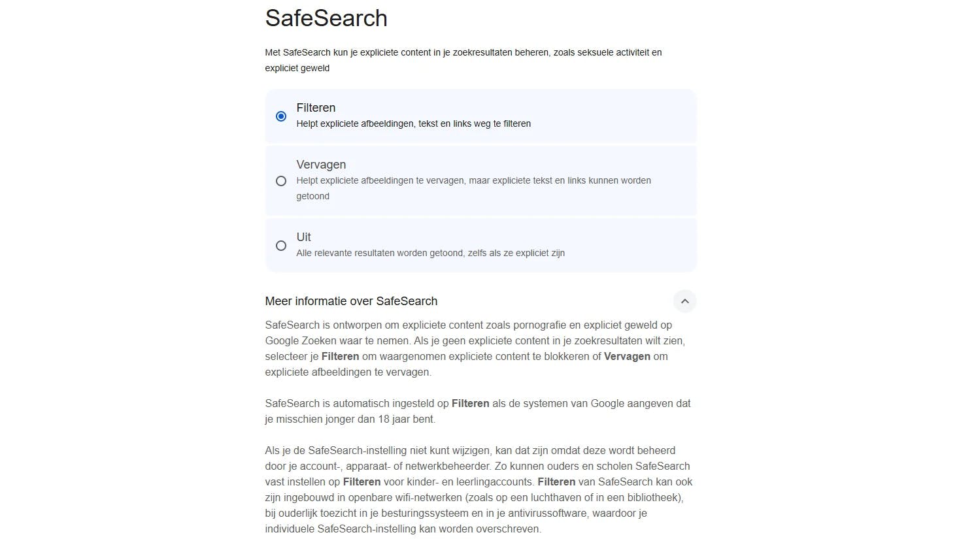Click the Vervagen description about blurring images
The height and width of the screenshot is (539, 959).
click(x=473, y=181)
